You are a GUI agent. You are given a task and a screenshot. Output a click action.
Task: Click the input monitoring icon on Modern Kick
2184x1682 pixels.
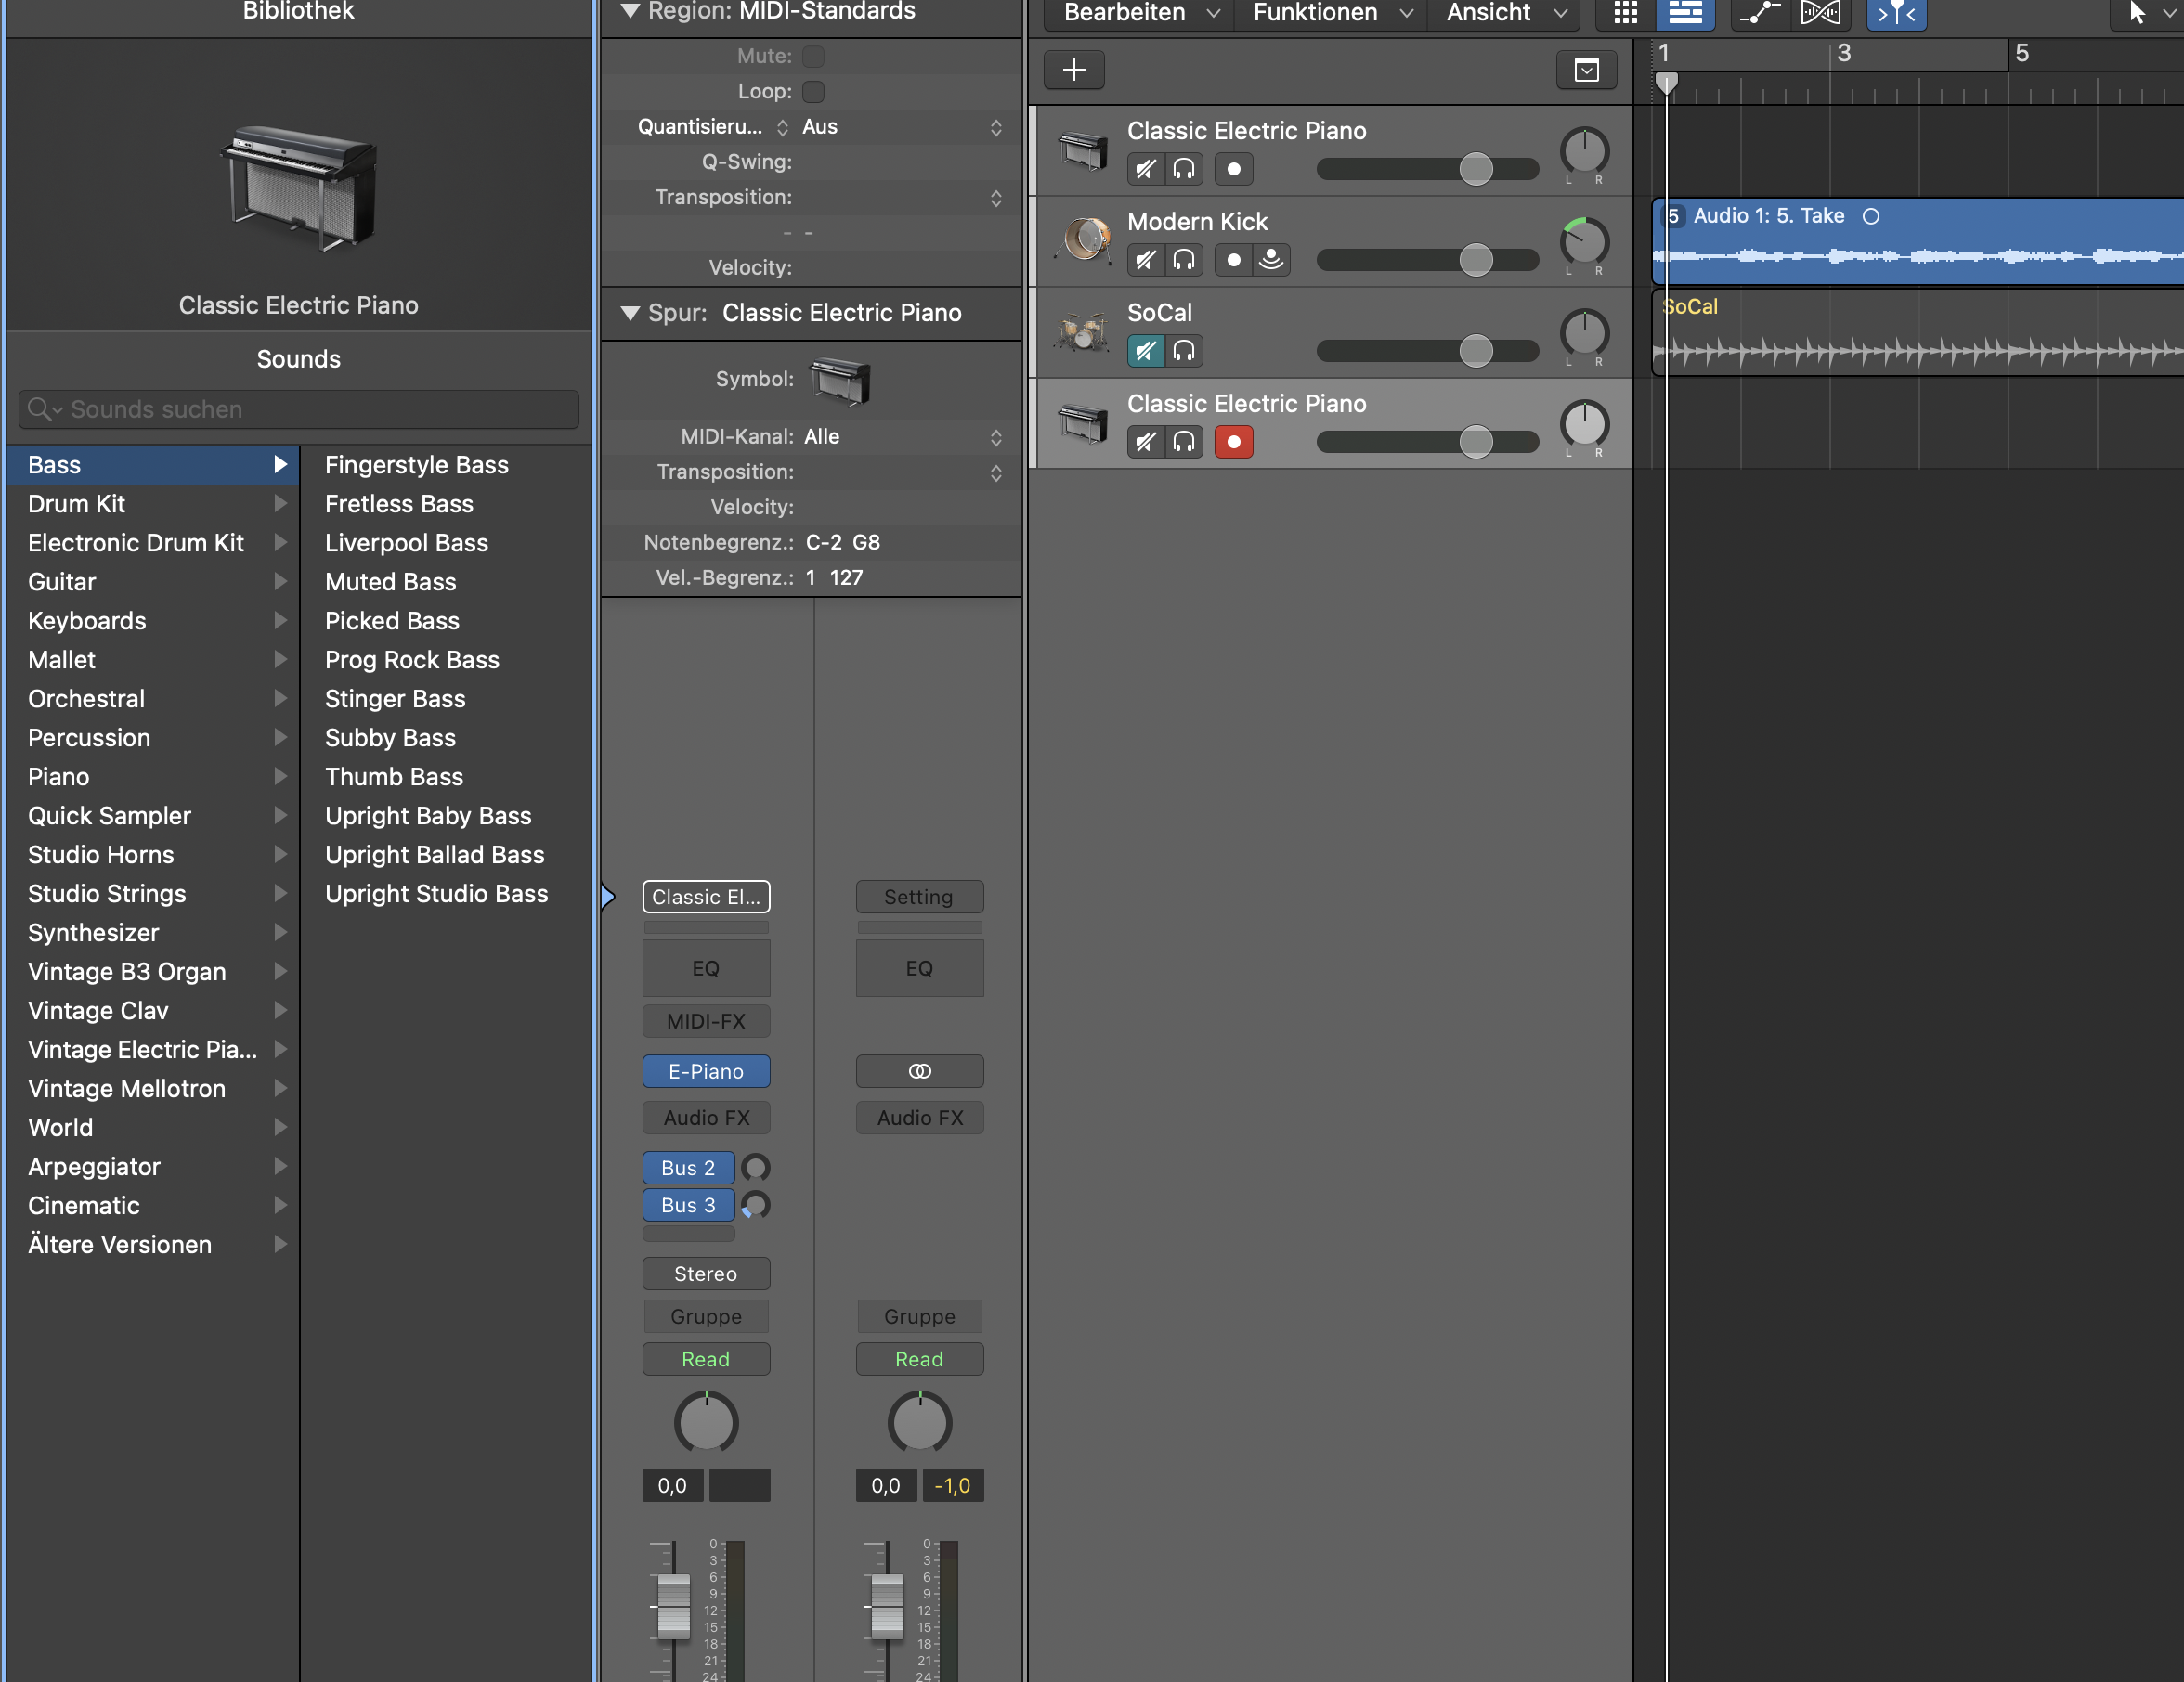(x=1271, y=260)
